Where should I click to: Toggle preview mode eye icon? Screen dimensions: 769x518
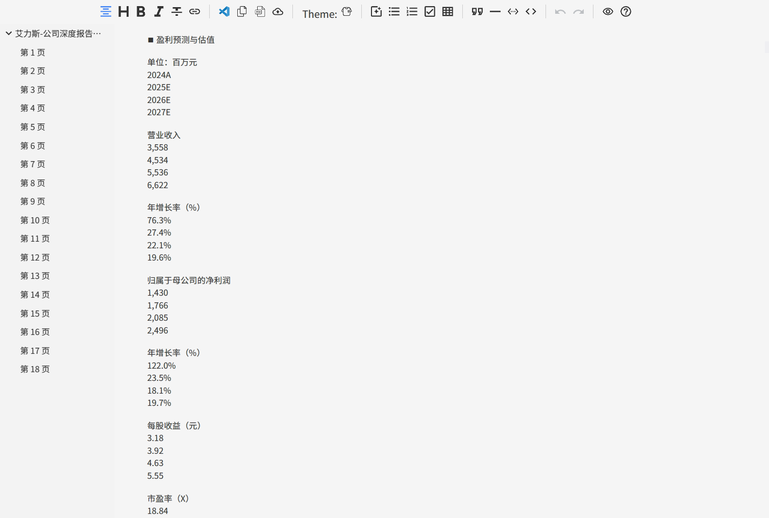tap(608, 12)
